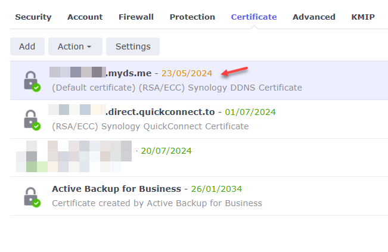The height and width of the screenshot is (252, 388).
Task: Click the 20/07/2024 expiry date
Action: (x=166, y=151)
